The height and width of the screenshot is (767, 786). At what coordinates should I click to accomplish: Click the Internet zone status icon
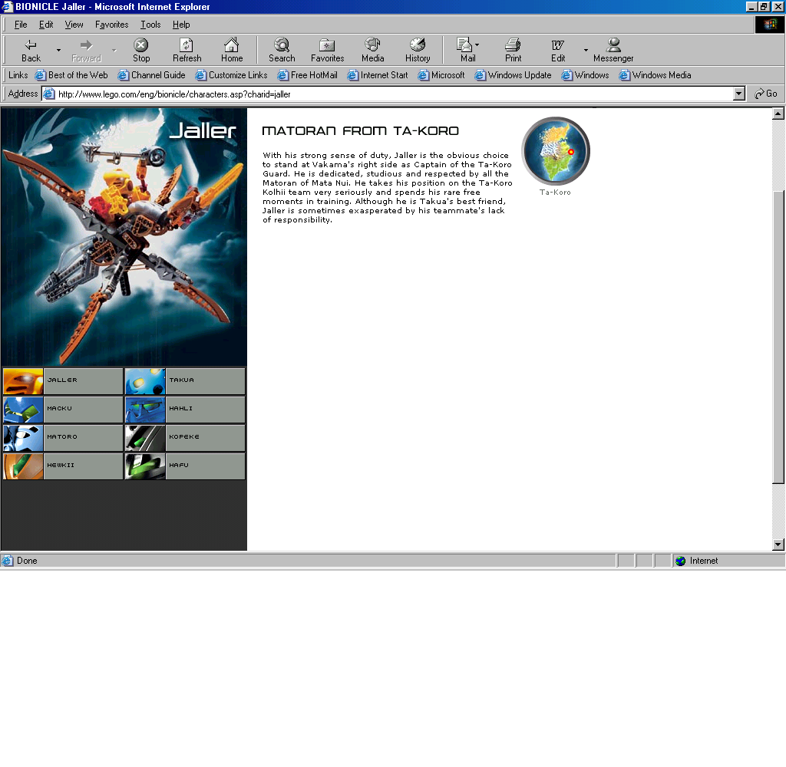point(680,561)
